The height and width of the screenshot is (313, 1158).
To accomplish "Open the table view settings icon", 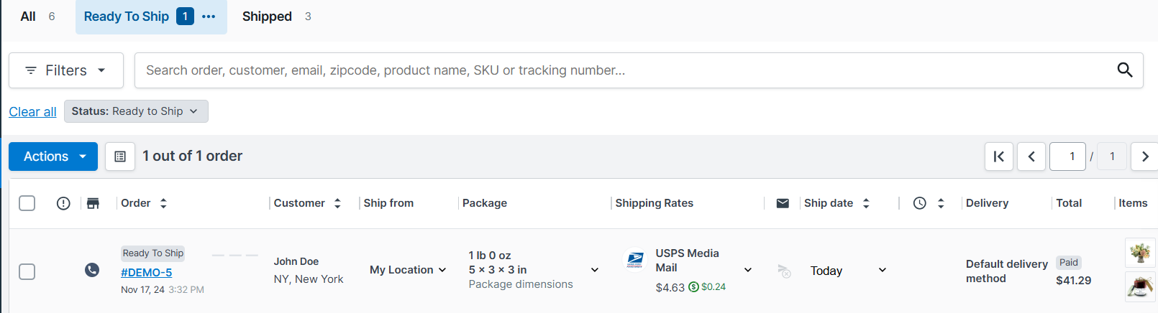I will click(120, 156).
